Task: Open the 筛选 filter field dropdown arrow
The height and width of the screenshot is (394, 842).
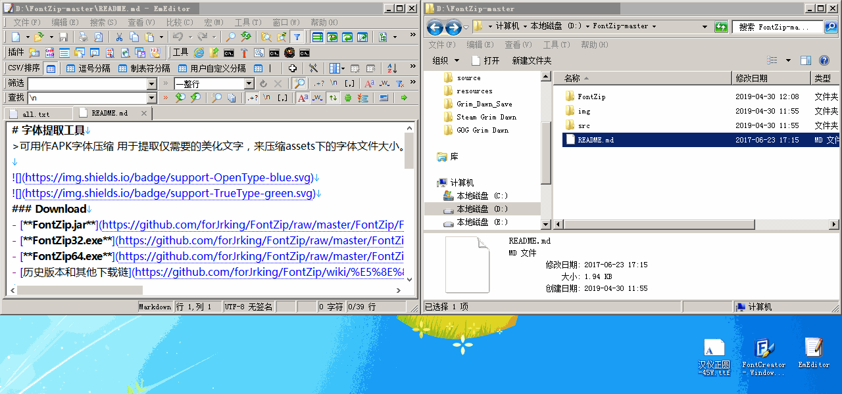Action: pos(152,83)
